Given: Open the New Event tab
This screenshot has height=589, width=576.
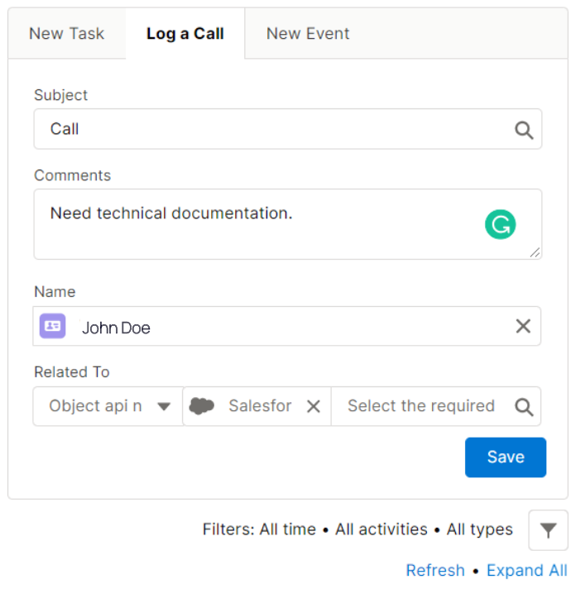Looking at the screenshot, I should coord(308,34).
